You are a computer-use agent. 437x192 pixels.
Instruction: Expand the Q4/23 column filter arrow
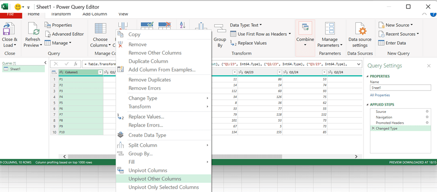(x=235, y=73)
